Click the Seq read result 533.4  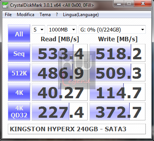pos(60,53)
